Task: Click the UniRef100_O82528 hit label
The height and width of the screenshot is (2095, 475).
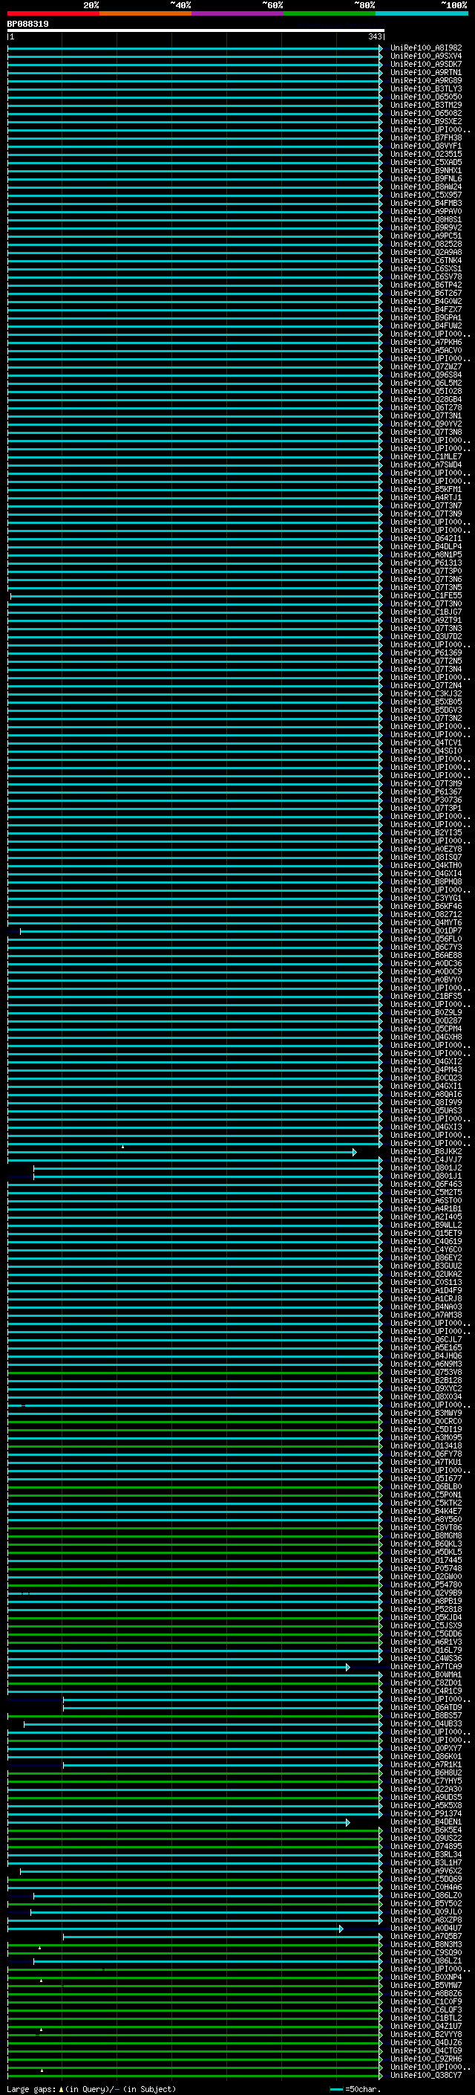Action: 425,244
